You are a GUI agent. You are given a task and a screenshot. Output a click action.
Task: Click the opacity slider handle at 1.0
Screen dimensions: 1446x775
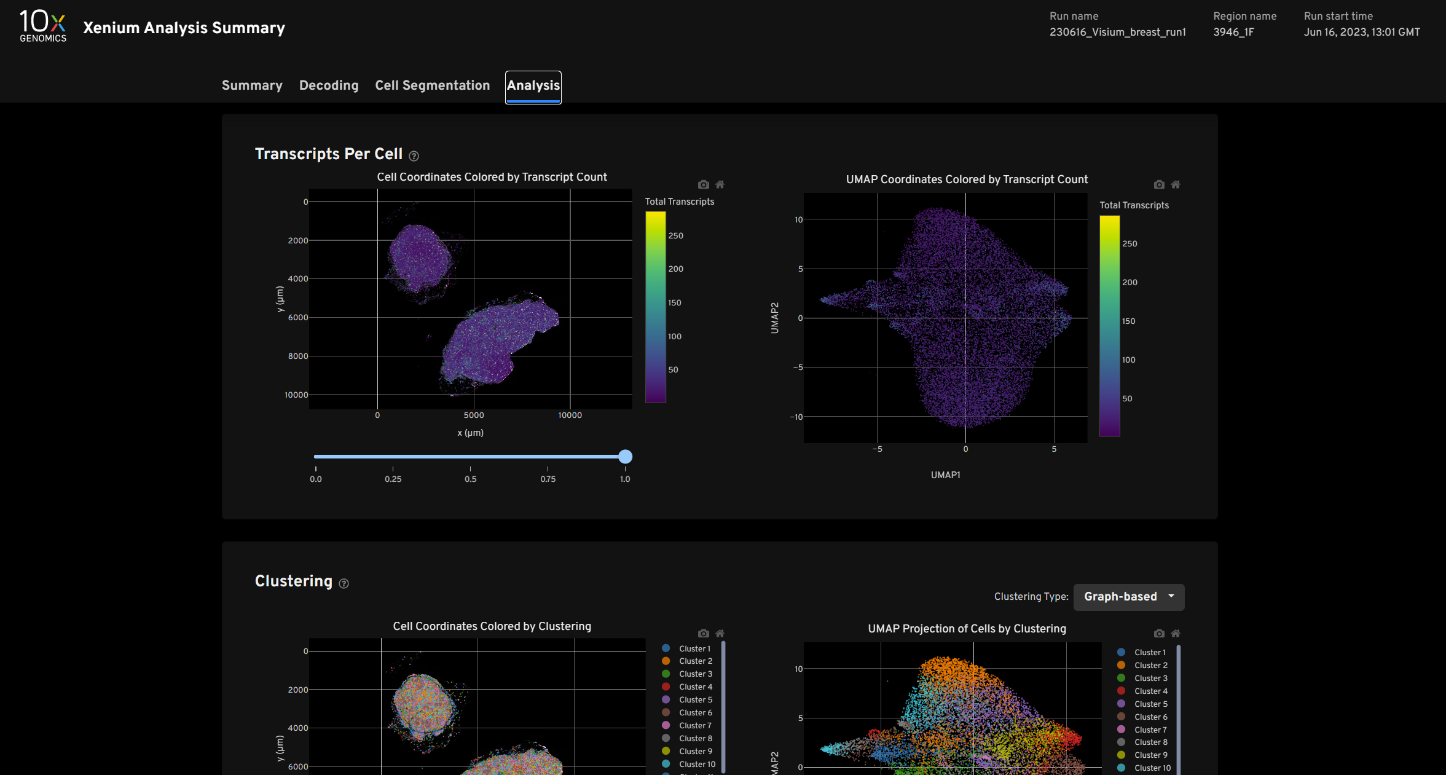click(x=625, y=457)
